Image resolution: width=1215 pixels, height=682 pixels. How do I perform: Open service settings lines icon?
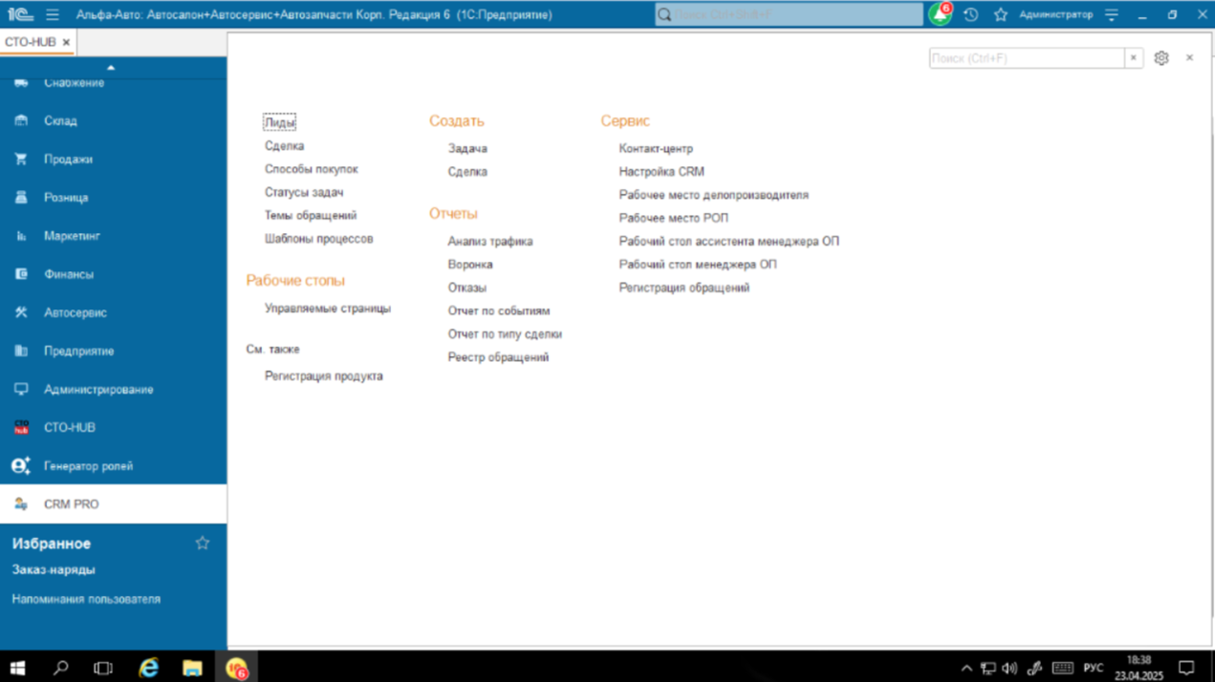click(x=1111, y=14)
